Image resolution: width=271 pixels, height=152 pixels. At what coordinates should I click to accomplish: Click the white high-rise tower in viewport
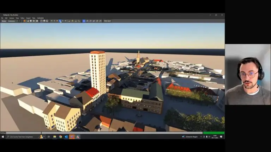[98, 72]
